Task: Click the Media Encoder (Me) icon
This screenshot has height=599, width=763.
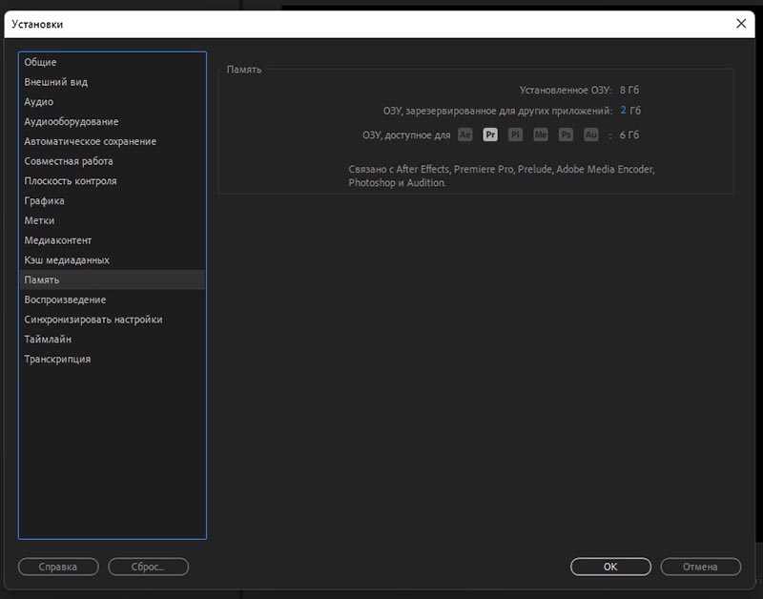Action: (541, 135)
